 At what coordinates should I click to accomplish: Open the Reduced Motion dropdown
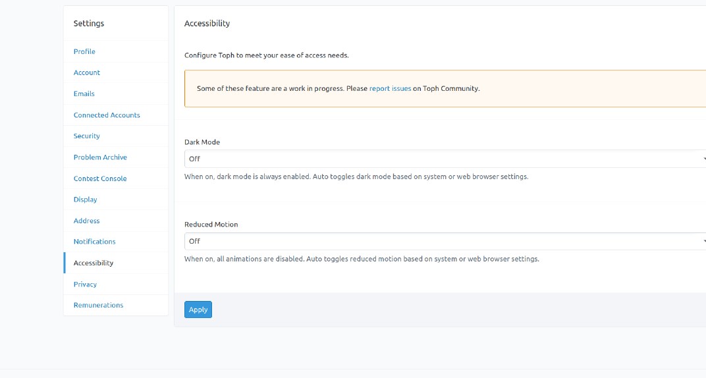coord(445,241)
